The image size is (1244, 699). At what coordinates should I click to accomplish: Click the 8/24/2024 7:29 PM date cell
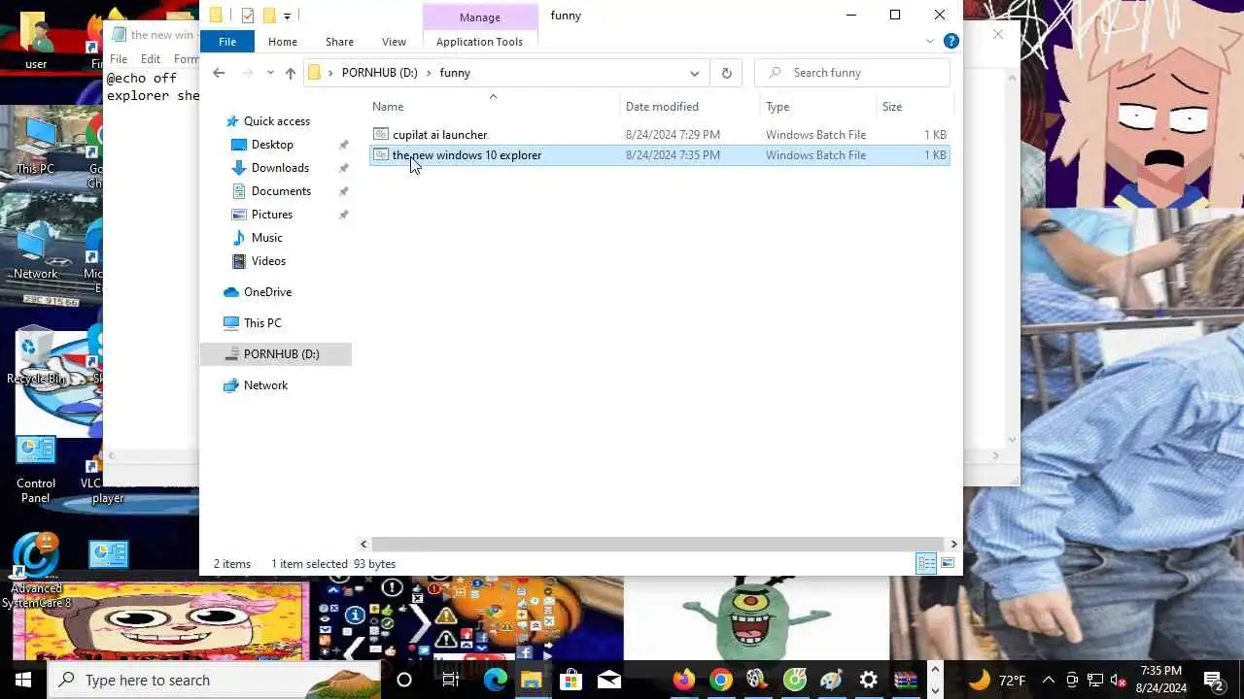pos(673,135)
